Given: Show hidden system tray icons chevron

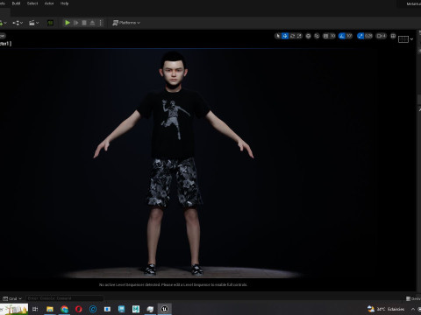Looking at the screenshot, I should click(x=413, y=309).
